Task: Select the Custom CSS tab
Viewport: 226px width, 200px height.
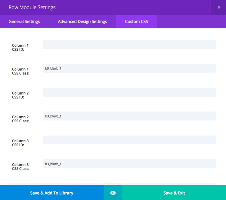Action: [x=136, y=21]
